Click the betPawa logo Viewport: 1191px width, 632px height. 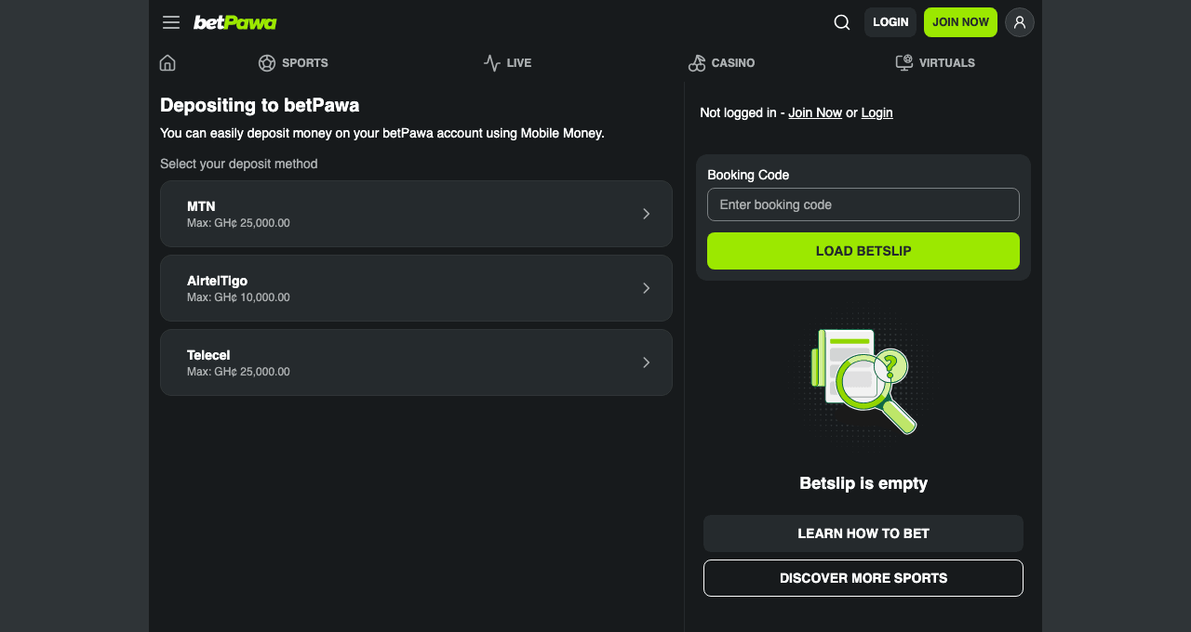pyautogui.click(x=234, y=22)
